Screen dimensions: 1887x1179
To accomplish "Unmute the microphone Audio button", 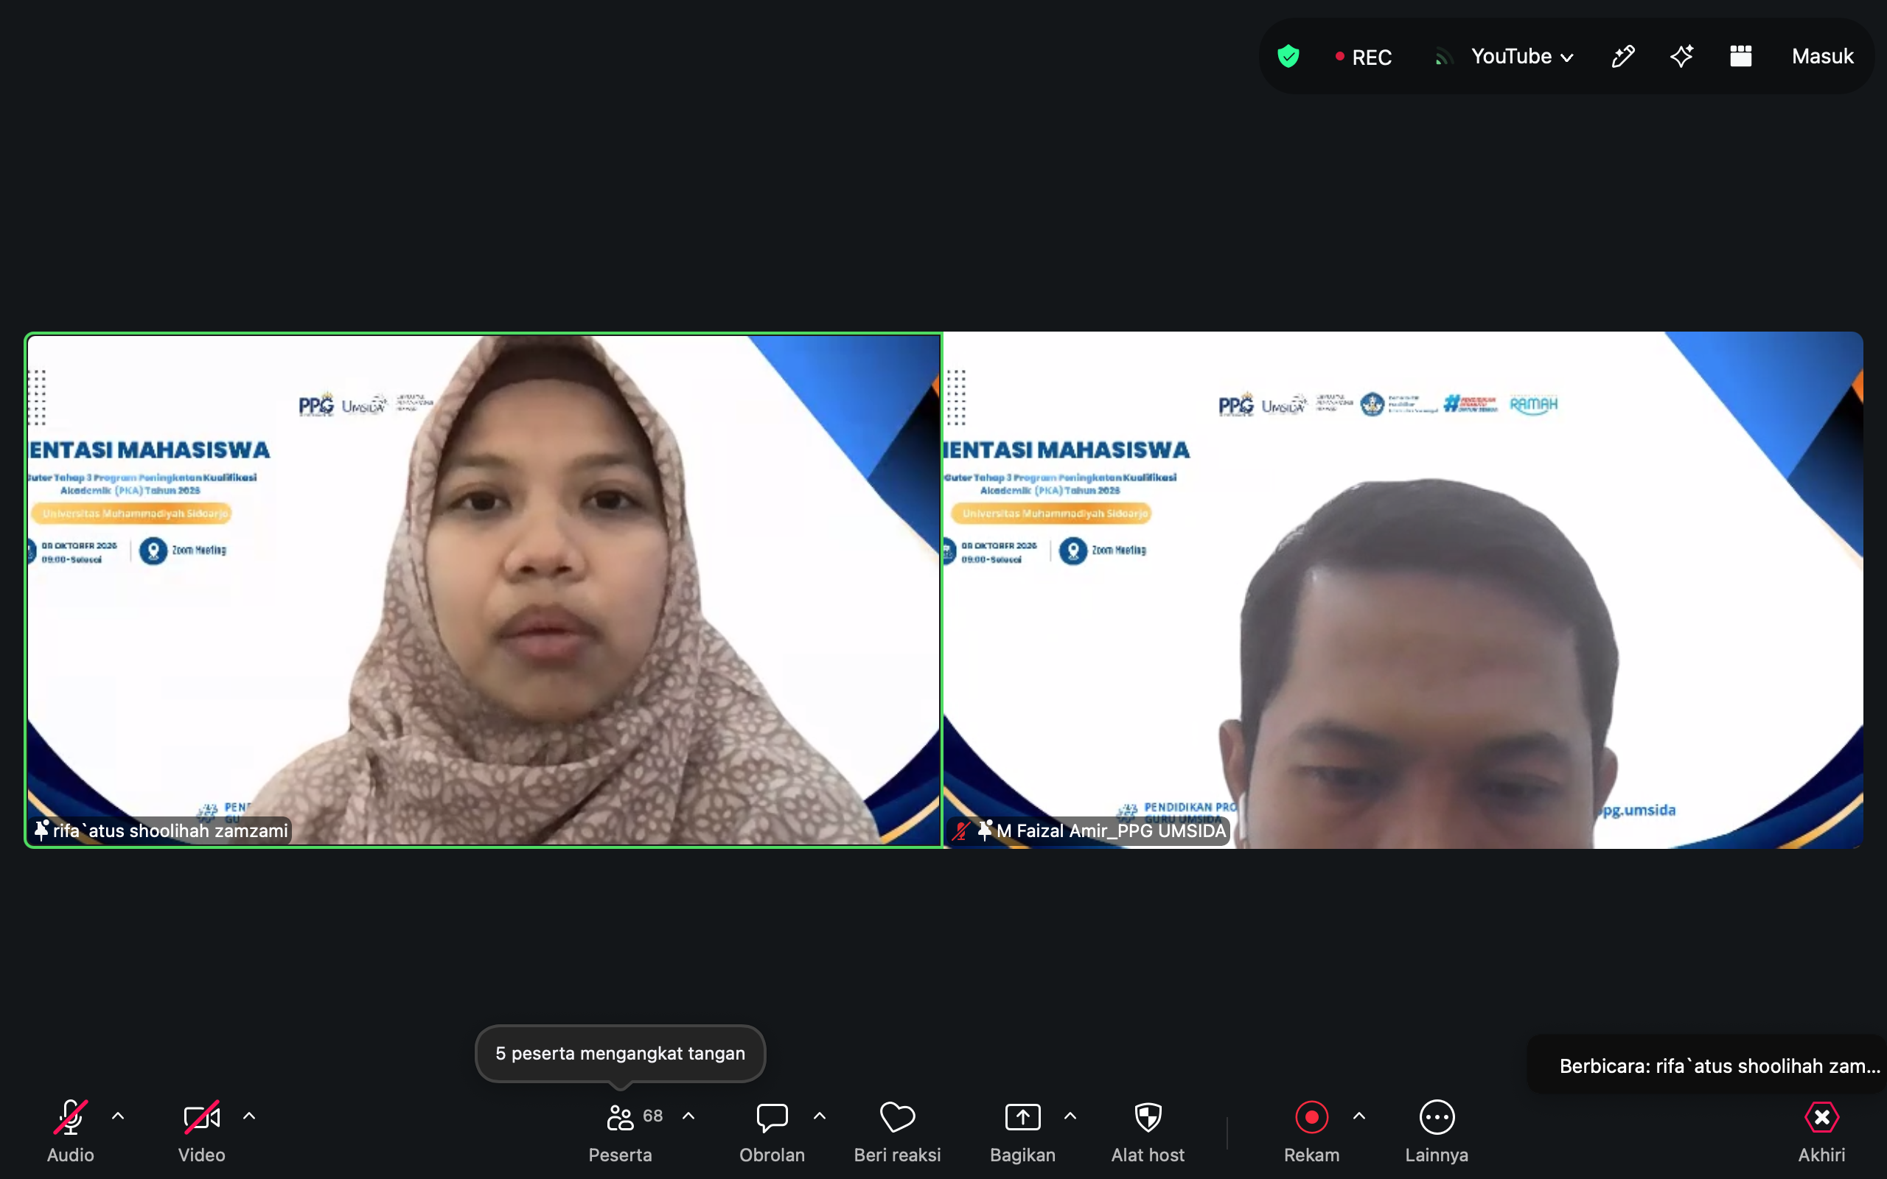I will (x=70, y=1130).
